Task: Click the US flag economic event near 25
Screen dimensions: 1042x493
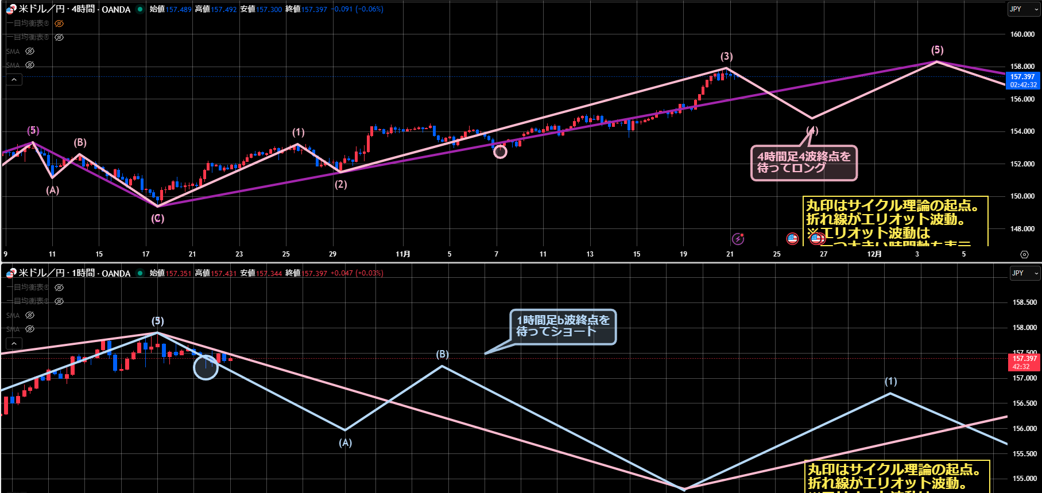Action: tap(792, 238)
